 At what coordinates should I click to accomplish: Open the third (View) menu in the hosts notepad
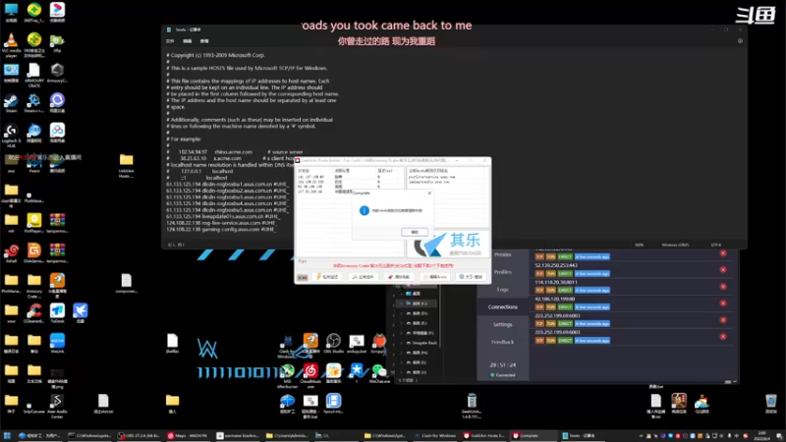pos(204,41)
